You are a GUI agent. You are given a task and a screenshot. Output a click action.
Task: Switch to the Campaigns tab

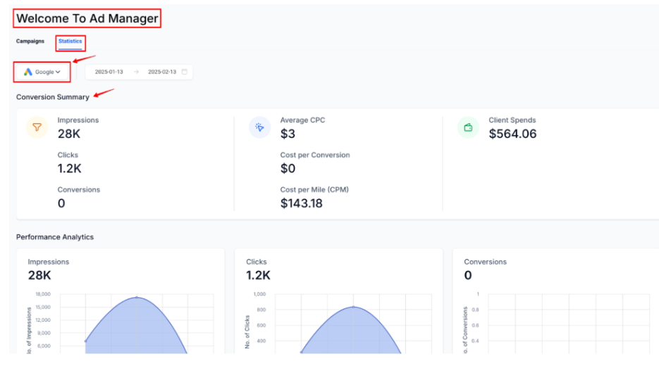[x=30, y=42]
